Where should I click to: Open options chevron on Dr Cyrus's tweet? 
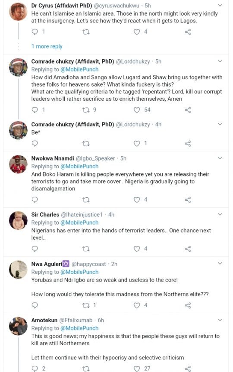click(220, 5)
